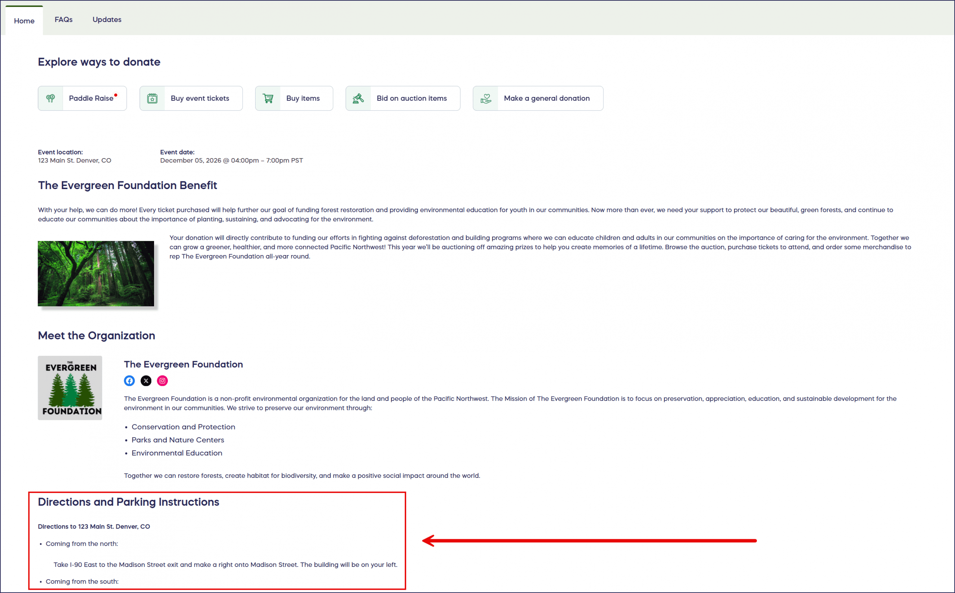The image size is (955, 593).
Task: Click the Directions and Parking Instructions heading
Action: pos(129,502)
